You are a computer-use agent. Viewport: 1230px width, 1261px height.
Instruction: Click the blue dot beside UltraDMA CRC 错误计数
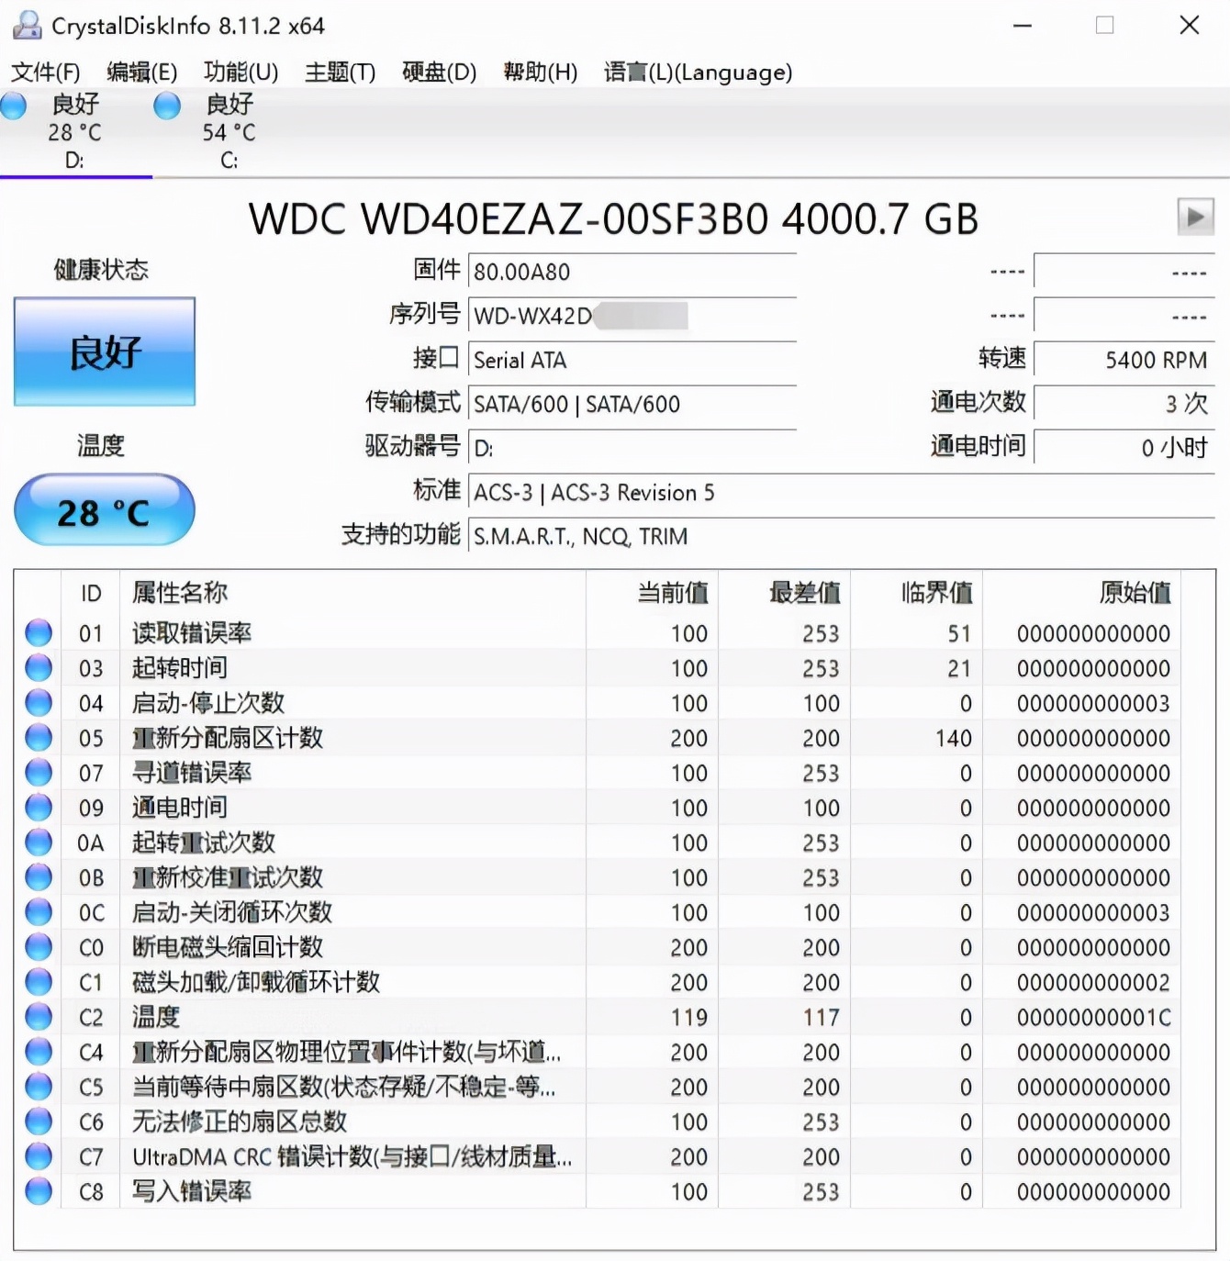click(x=39, y=1155)
